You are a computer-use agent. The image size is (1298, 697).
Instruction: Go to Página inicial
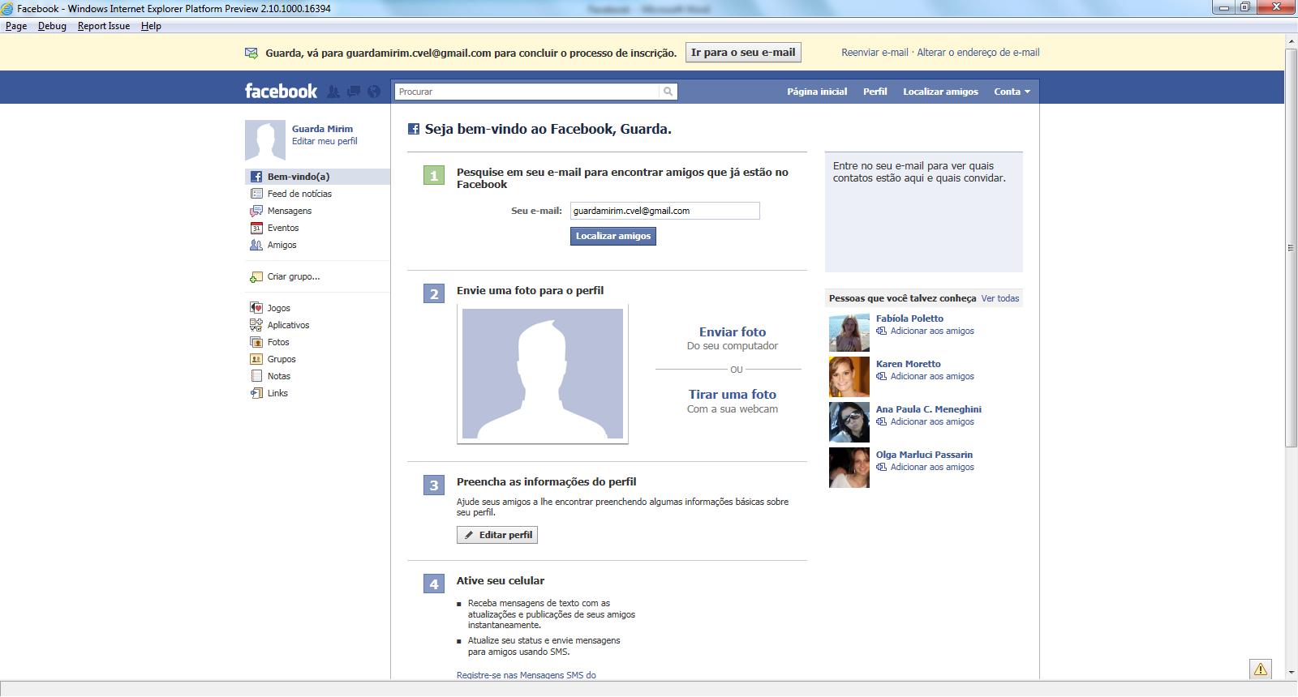pyautogui.click(x=817, y=92)
